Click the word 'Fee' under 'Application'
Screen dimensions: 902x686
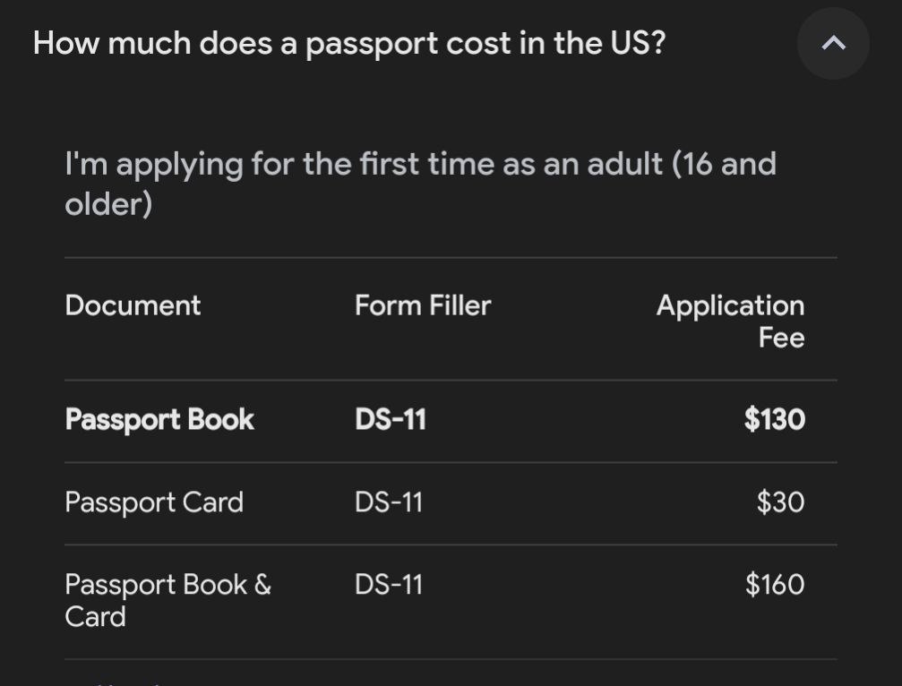pos(781,338)
